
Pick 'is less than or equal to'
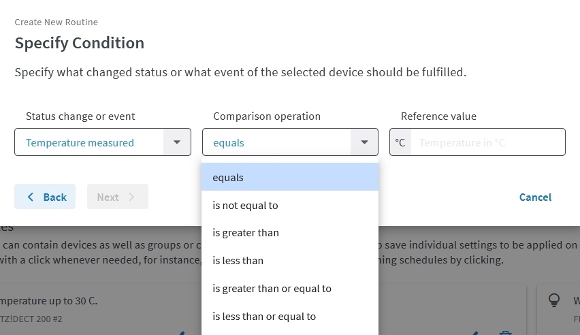coord(290,317)
